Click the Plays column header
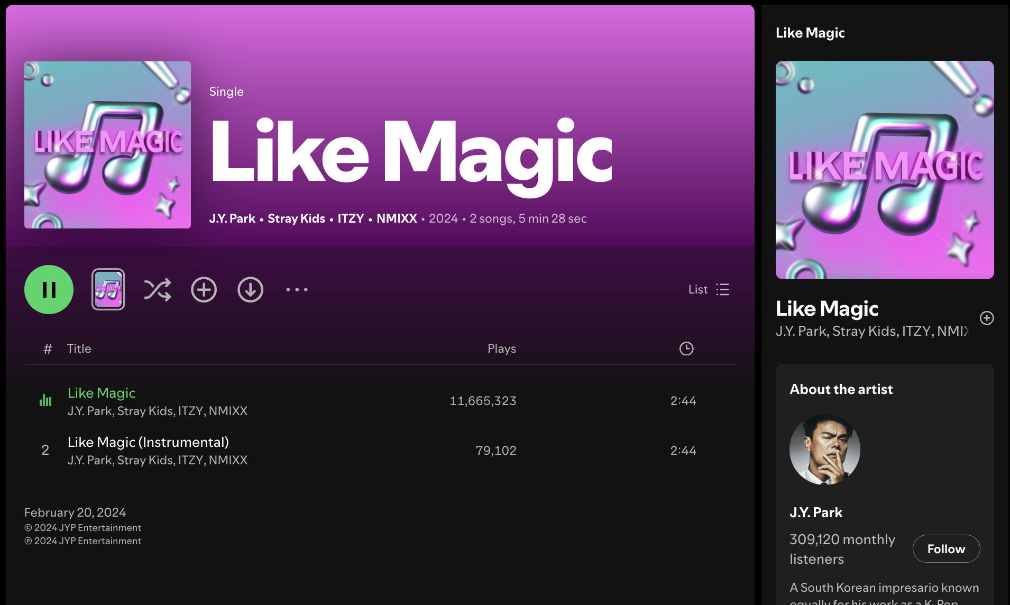 [501, 349]
